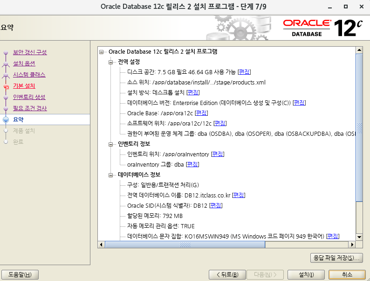Screen dimensions: 370x281
Task: Open the 기본 설치 step
Action: click(x=24, y=86)
